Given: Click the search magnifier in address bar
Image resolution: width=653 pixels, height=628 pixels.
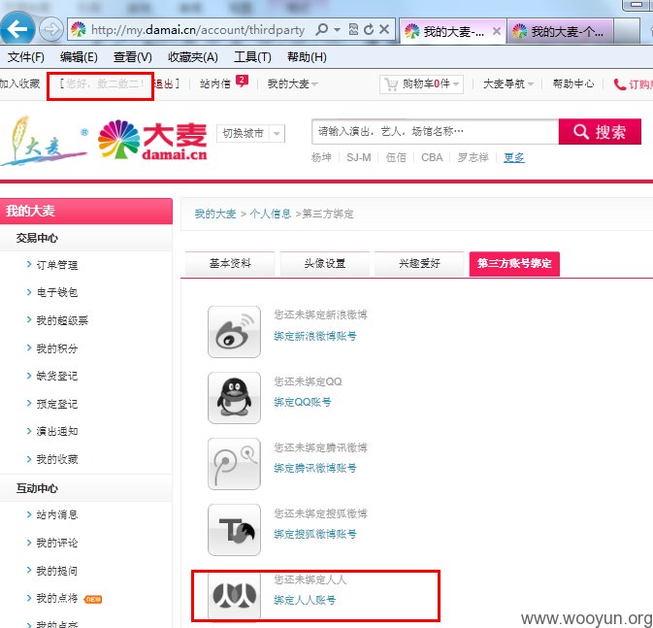Looking at the screenshot, I should click(x=322, y=29).
